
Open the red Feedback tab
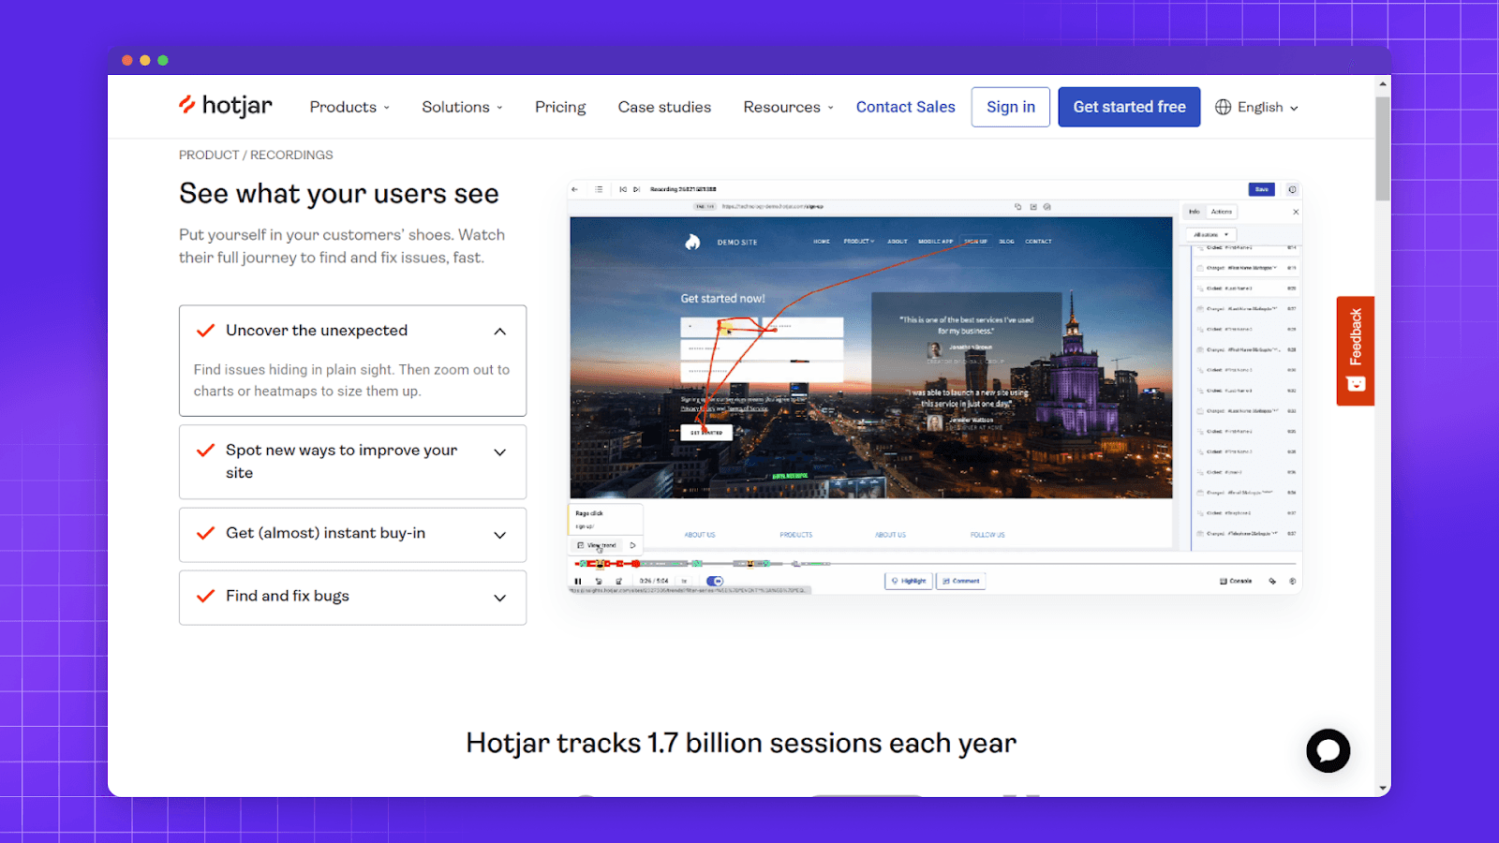[x=1355, y=351]
